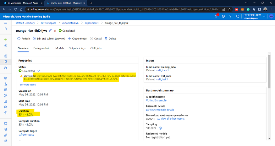Switch to Data guardrails tab

click(42, 48)
